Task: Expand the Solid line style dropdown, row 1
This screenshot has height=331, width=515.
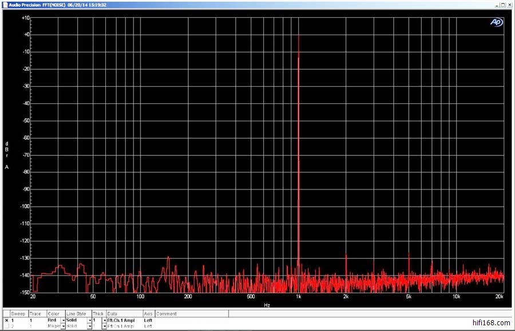Action: (89, 320)
